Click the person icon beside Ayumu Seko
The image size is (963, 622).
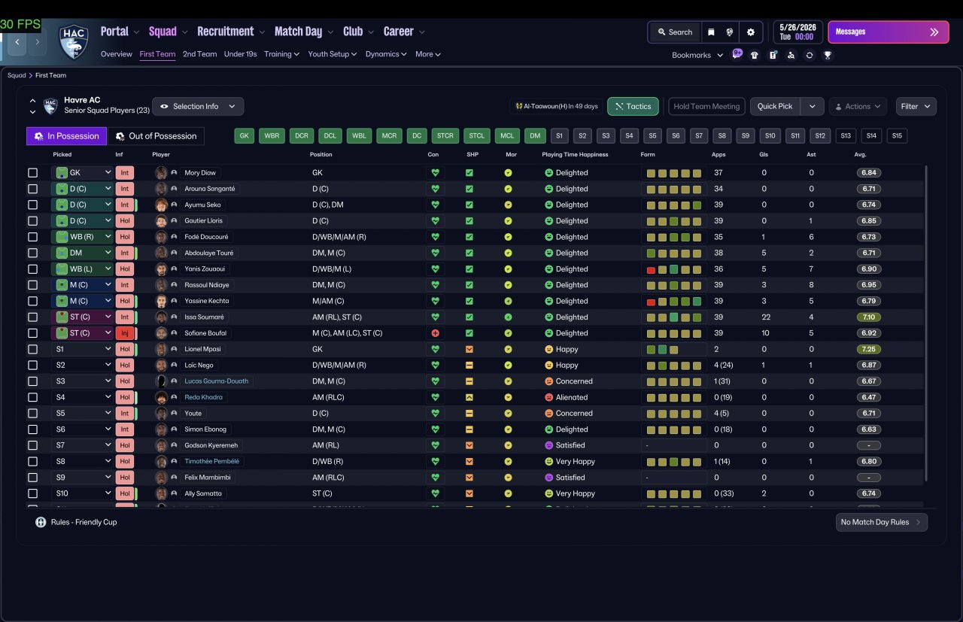click(x=174, y=205)
